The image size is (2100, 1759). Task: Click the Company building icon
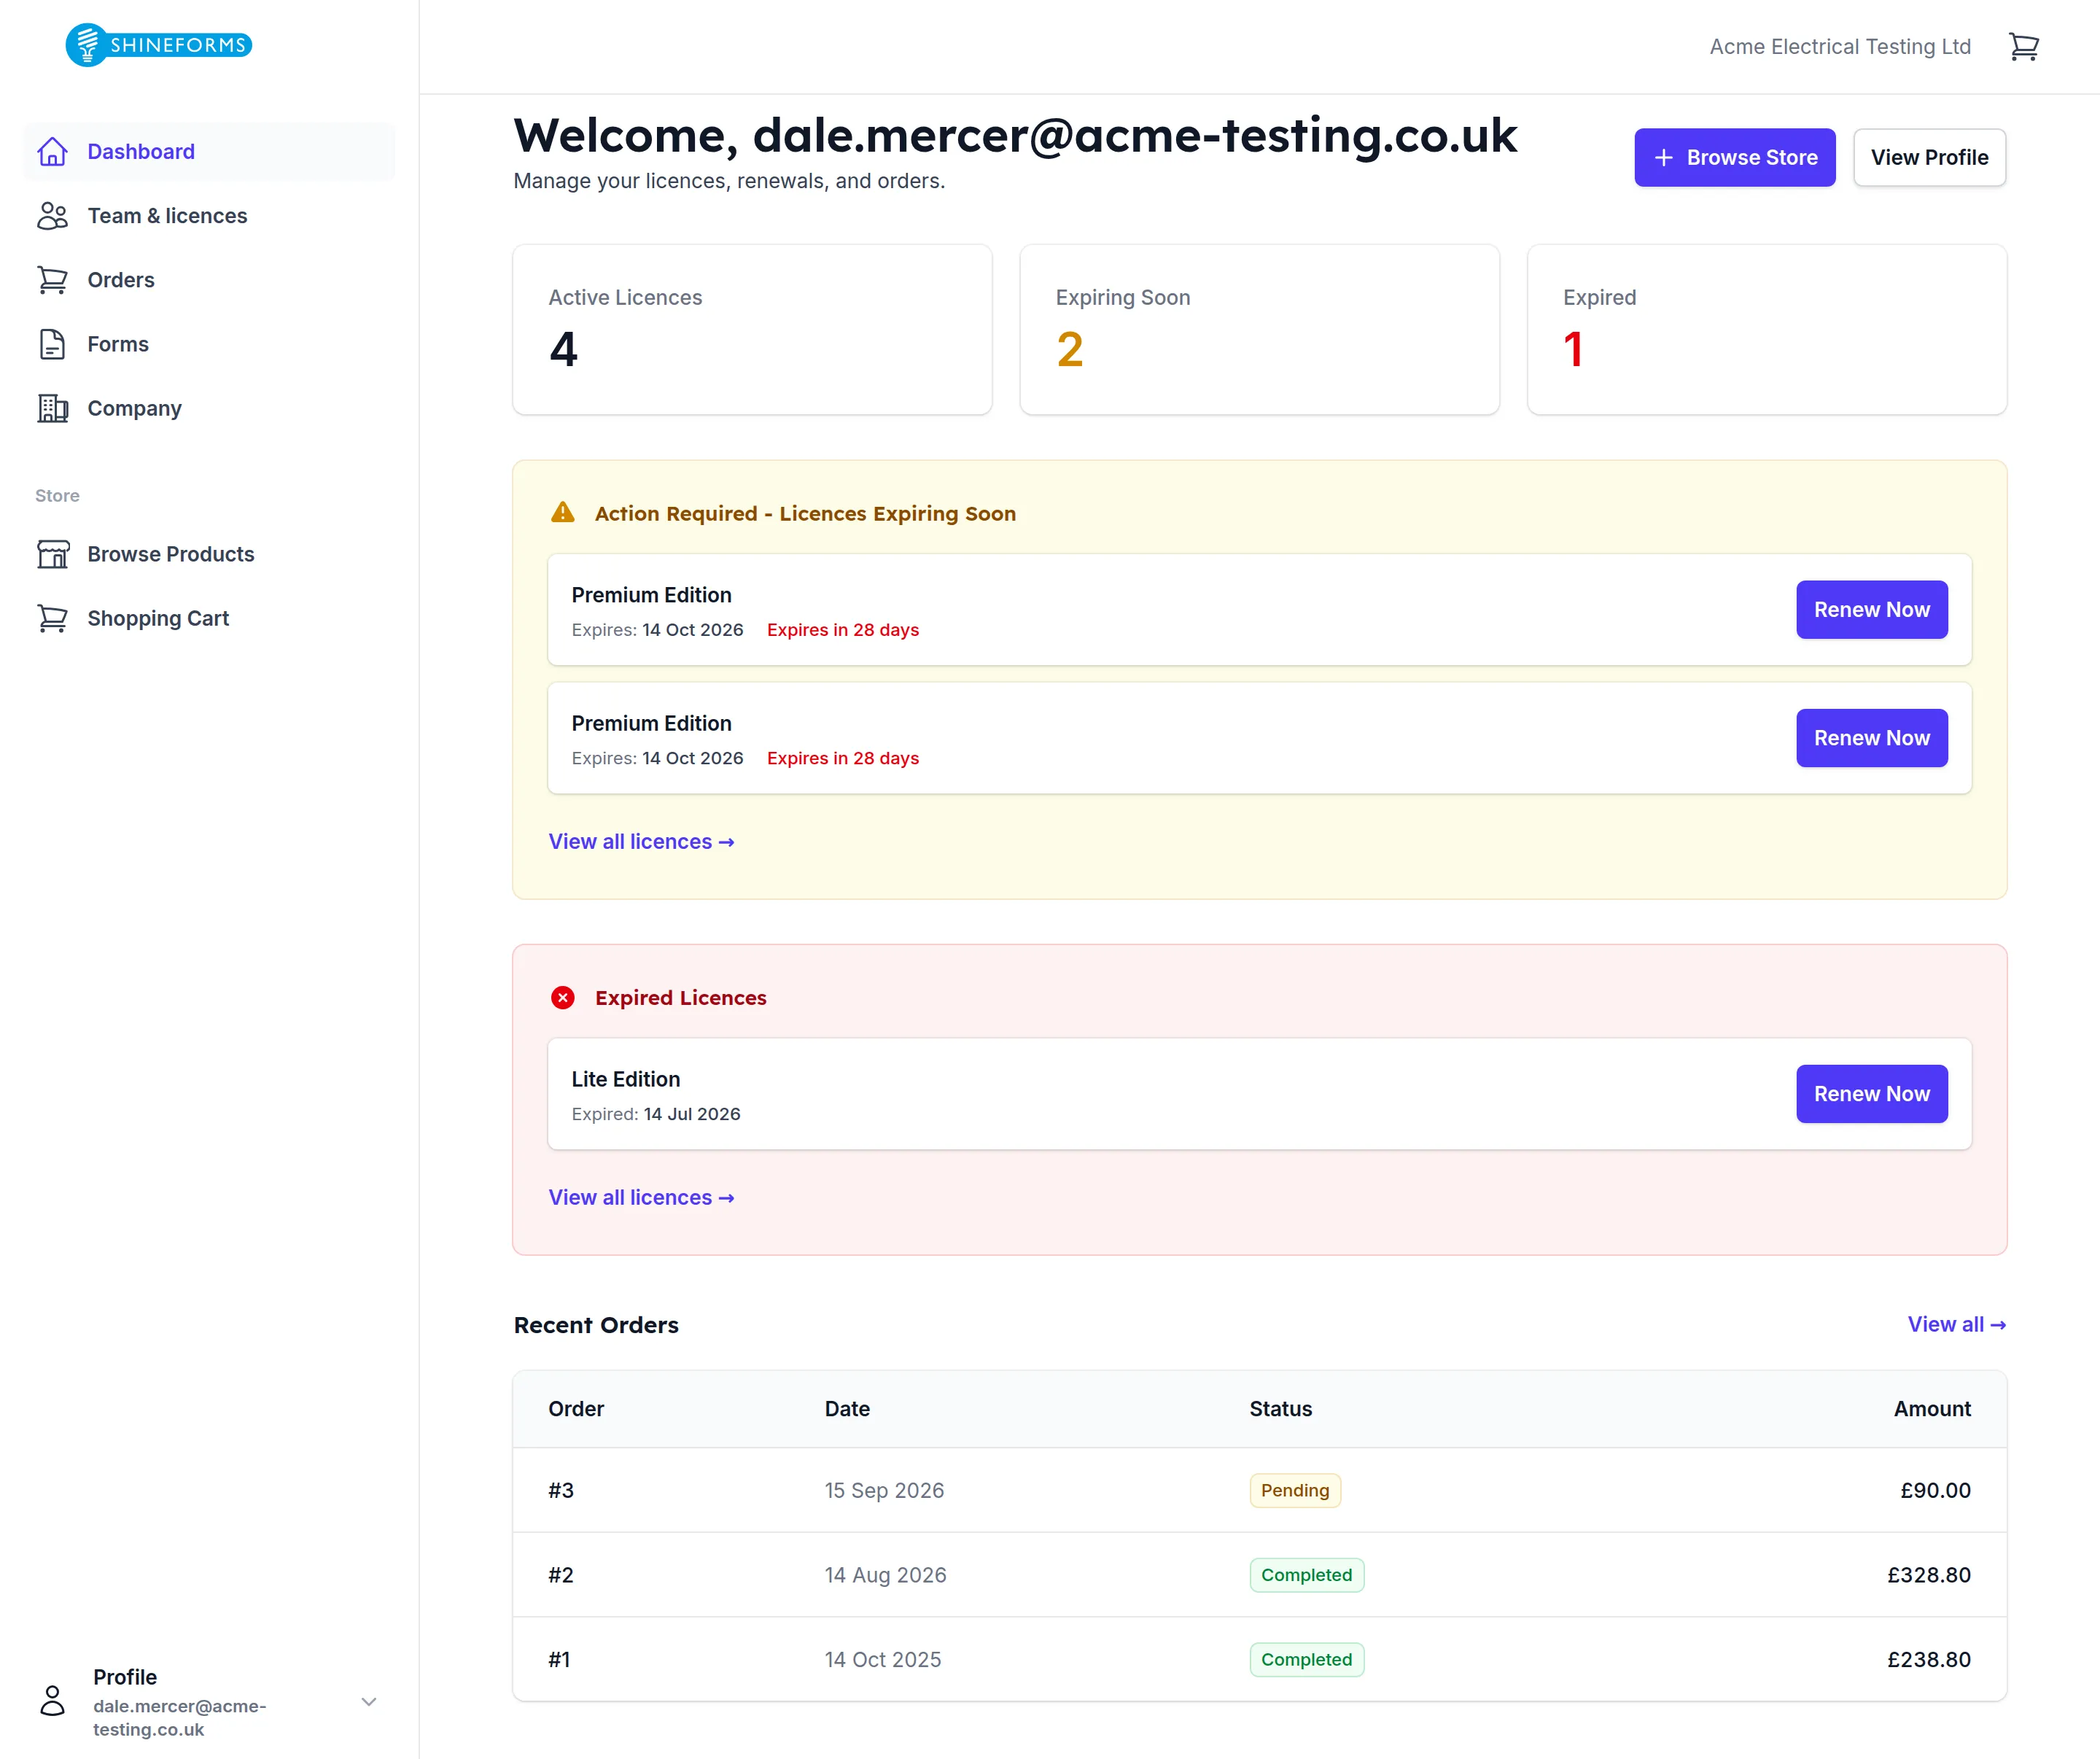pyautogui.click(x=52, y=408)
